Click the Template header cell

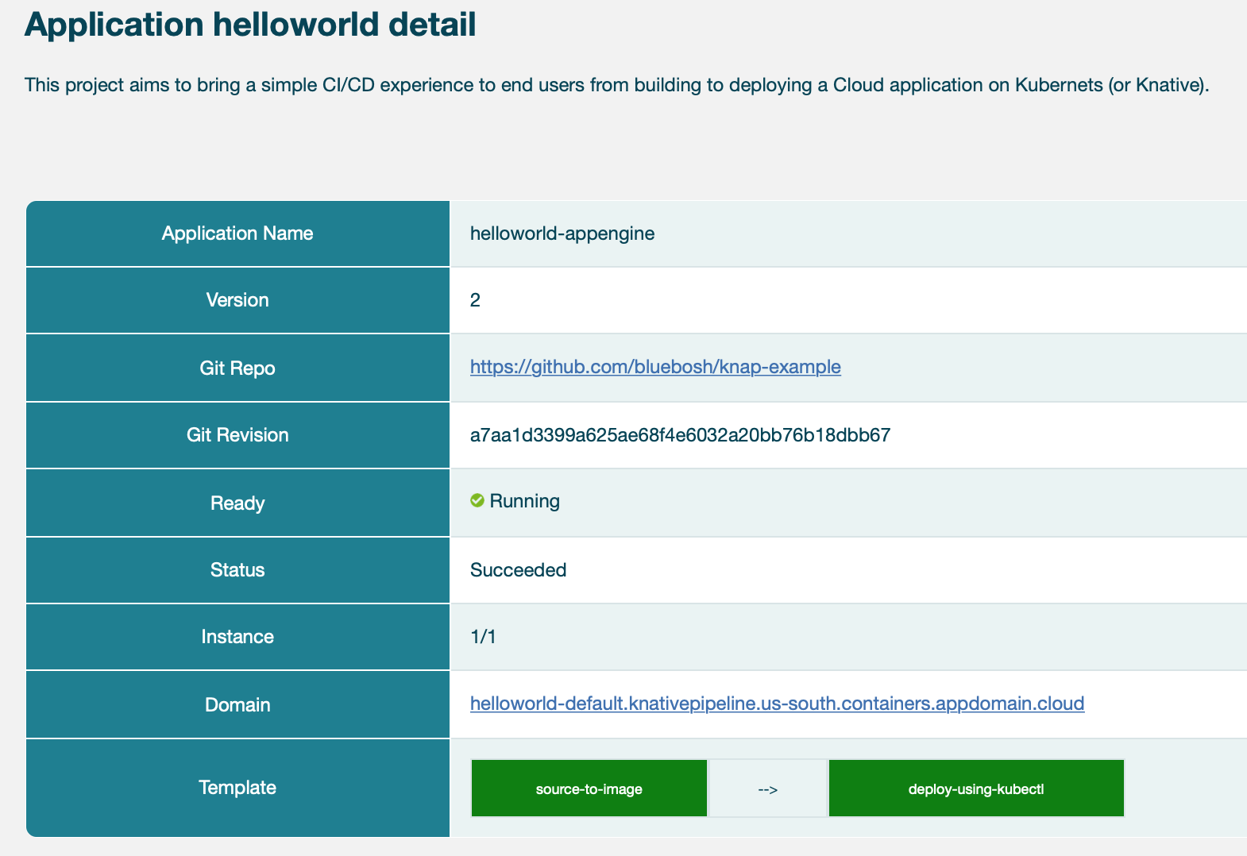coord(237,788)
